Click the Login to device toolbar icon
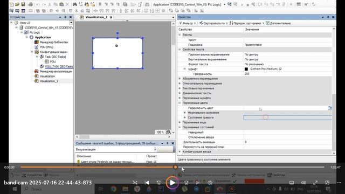Viewport: 345px width, 194px height. (x=230, y=4)
